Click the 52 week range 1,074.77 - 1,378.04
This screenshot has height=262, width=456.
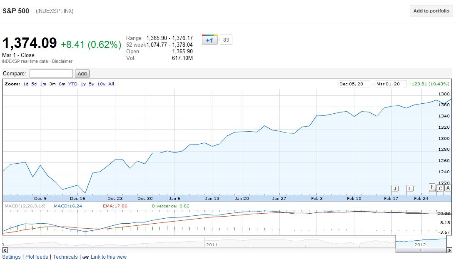coord(169,45)
